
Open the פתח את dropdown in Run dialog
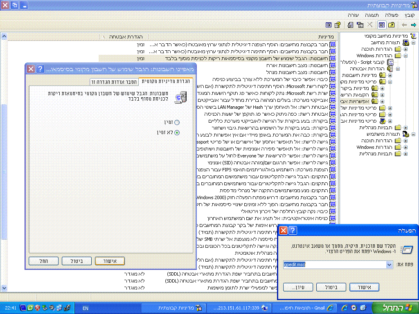[389, 265]
